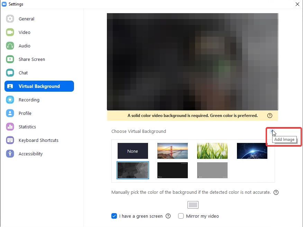Choose the Earth from space background
Screen dimensions: 303x227
(252, 151)
